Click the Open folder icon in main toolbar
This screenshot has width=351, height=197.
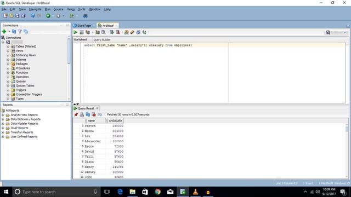[x=11, y=16]
